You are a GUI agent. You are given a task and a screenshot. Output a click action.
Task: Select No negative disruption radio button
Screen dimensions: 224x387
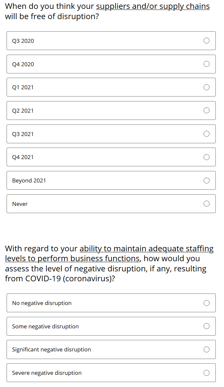point(207,303)
